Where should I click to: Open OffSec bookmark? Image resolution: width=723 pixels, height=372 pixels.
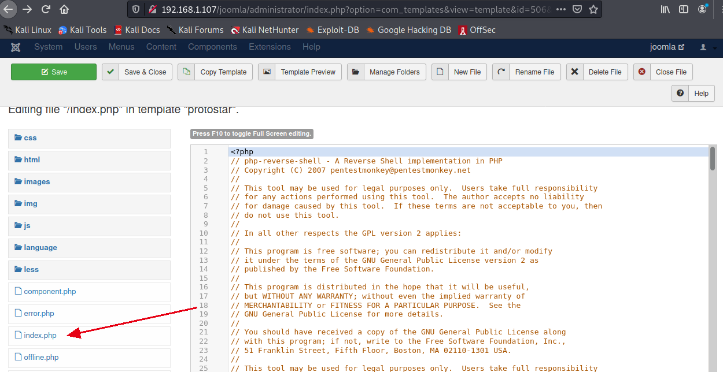point(477,30)
